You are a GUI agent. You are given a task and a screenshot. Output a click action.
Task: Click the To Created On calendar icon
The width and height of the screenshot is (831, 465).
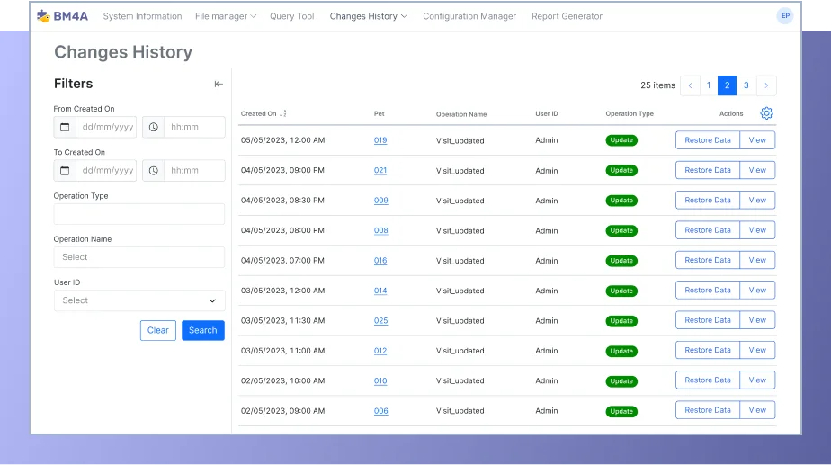[x=65, y=171]
